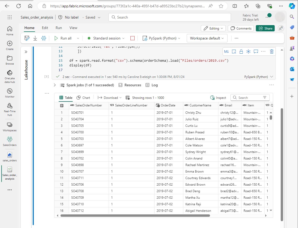Lock the cell with the lock icon
The image size is (298, 228).
click(x=241, y=52)
